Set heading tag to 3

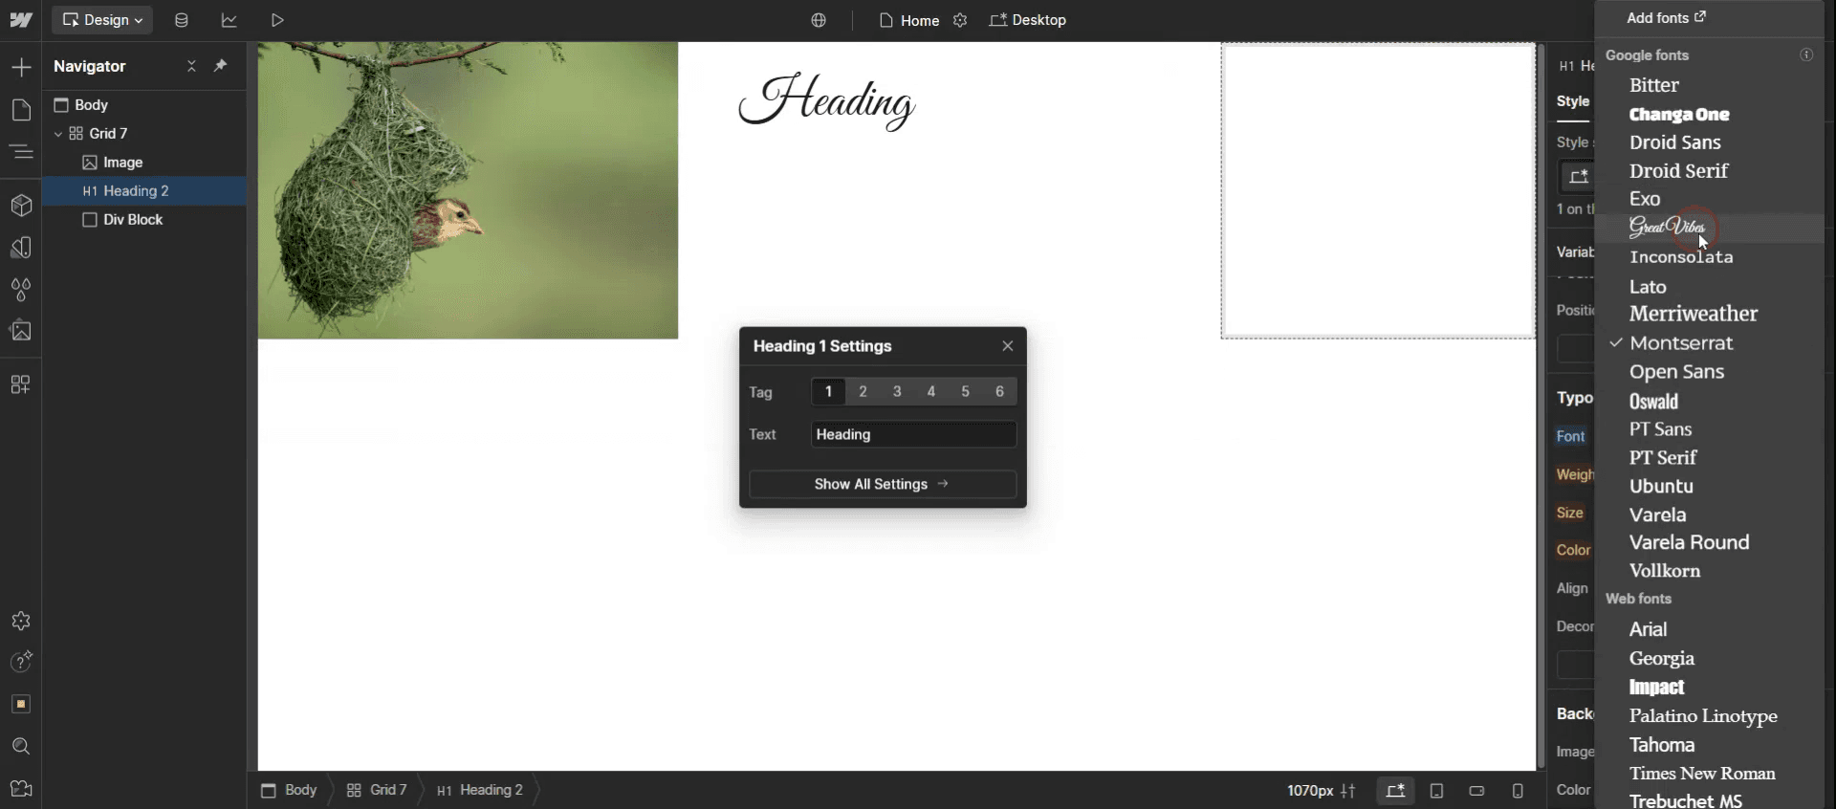point(897,392)
